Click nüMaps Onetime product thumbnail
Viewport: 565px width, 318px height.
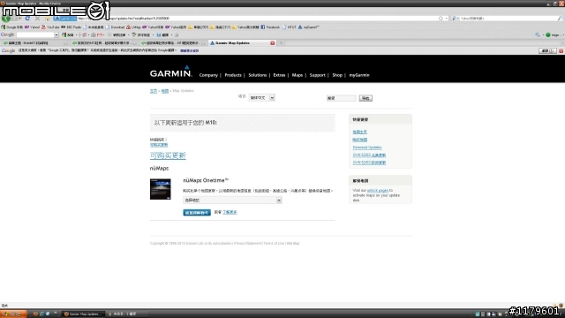161,189
